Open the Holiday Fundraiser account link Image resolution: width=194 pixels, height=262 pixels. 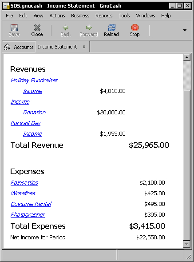34,81
